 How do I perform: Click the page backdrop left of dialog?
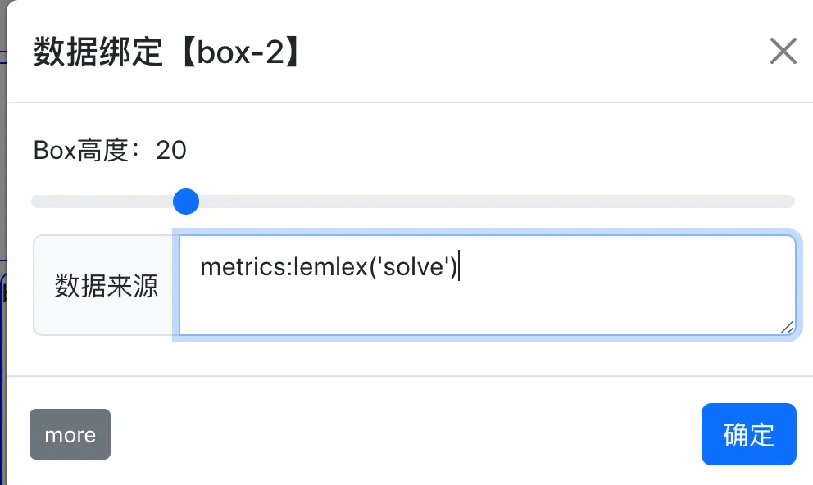coord(2,246)
